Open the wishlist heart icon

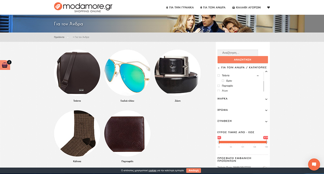(268, 7)
